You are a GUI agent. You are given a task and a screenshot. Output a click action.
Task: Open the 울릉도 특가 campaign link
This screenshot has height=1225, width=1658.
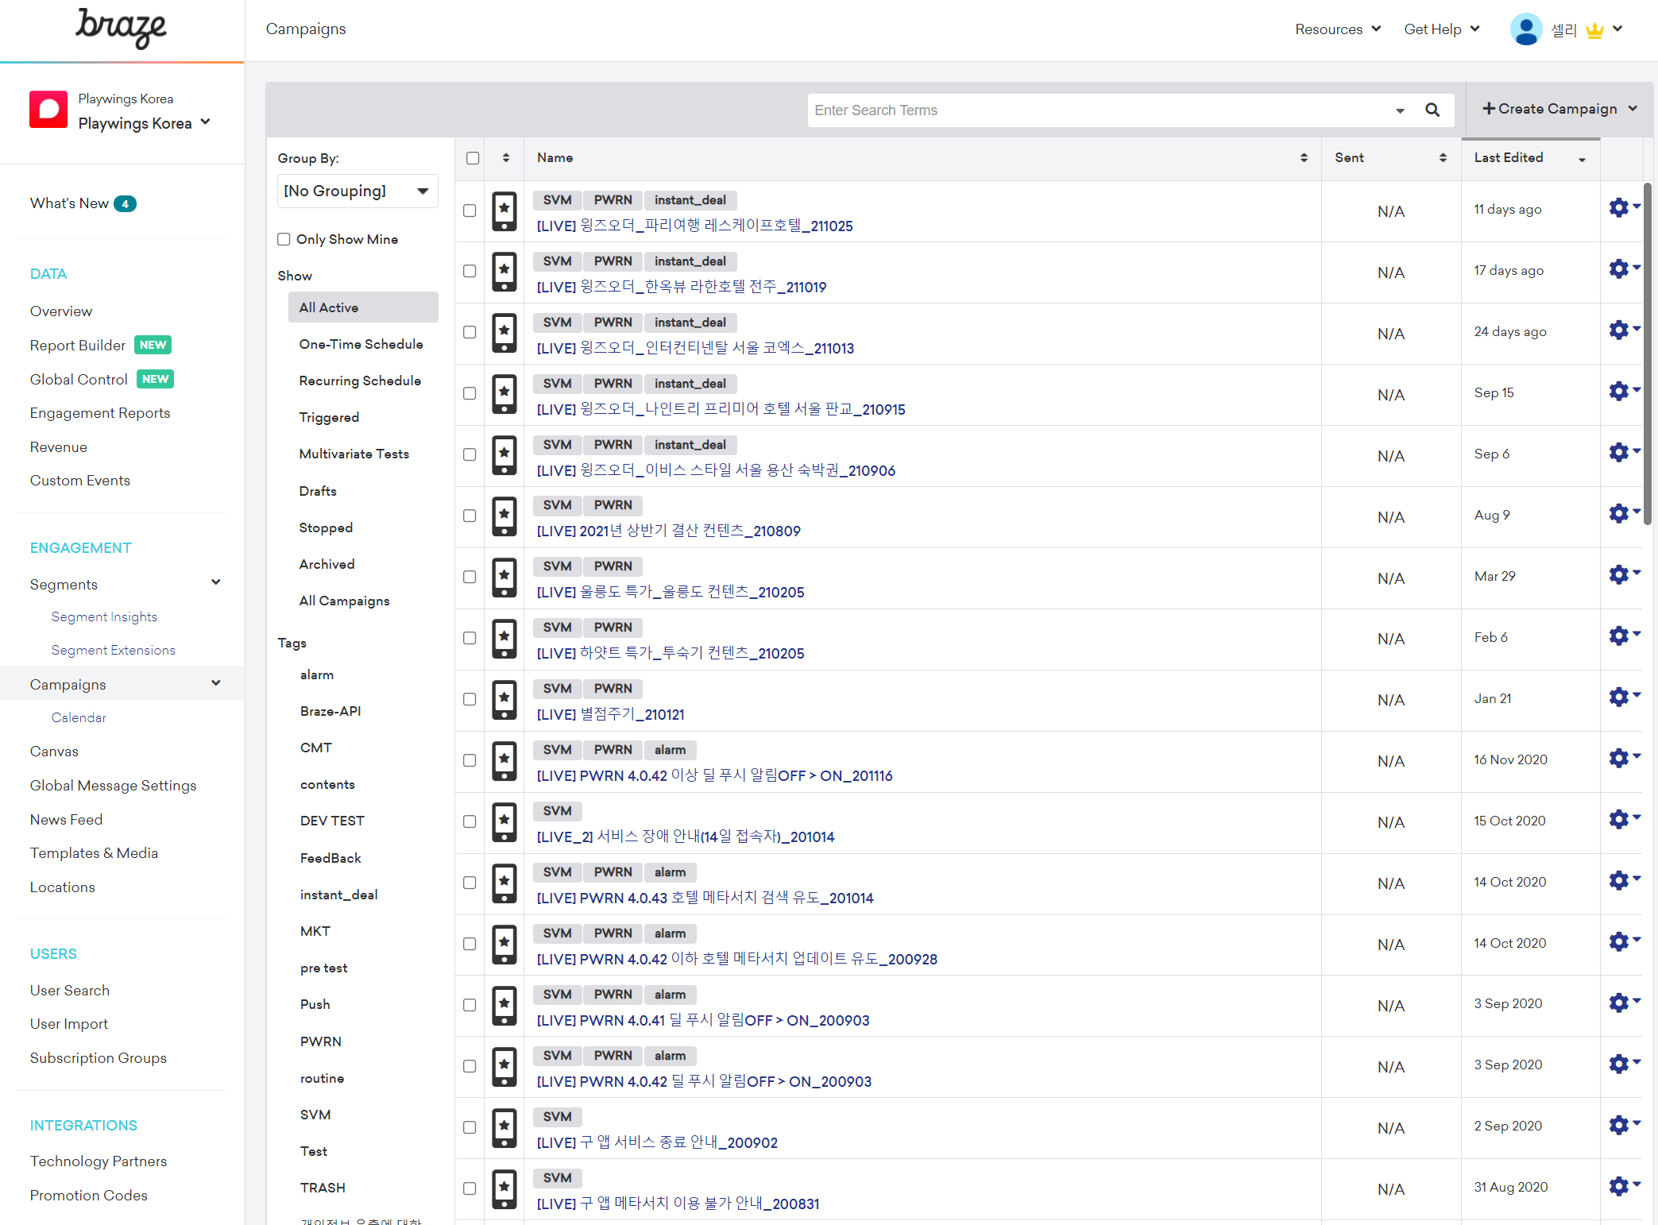pos(671,592)
